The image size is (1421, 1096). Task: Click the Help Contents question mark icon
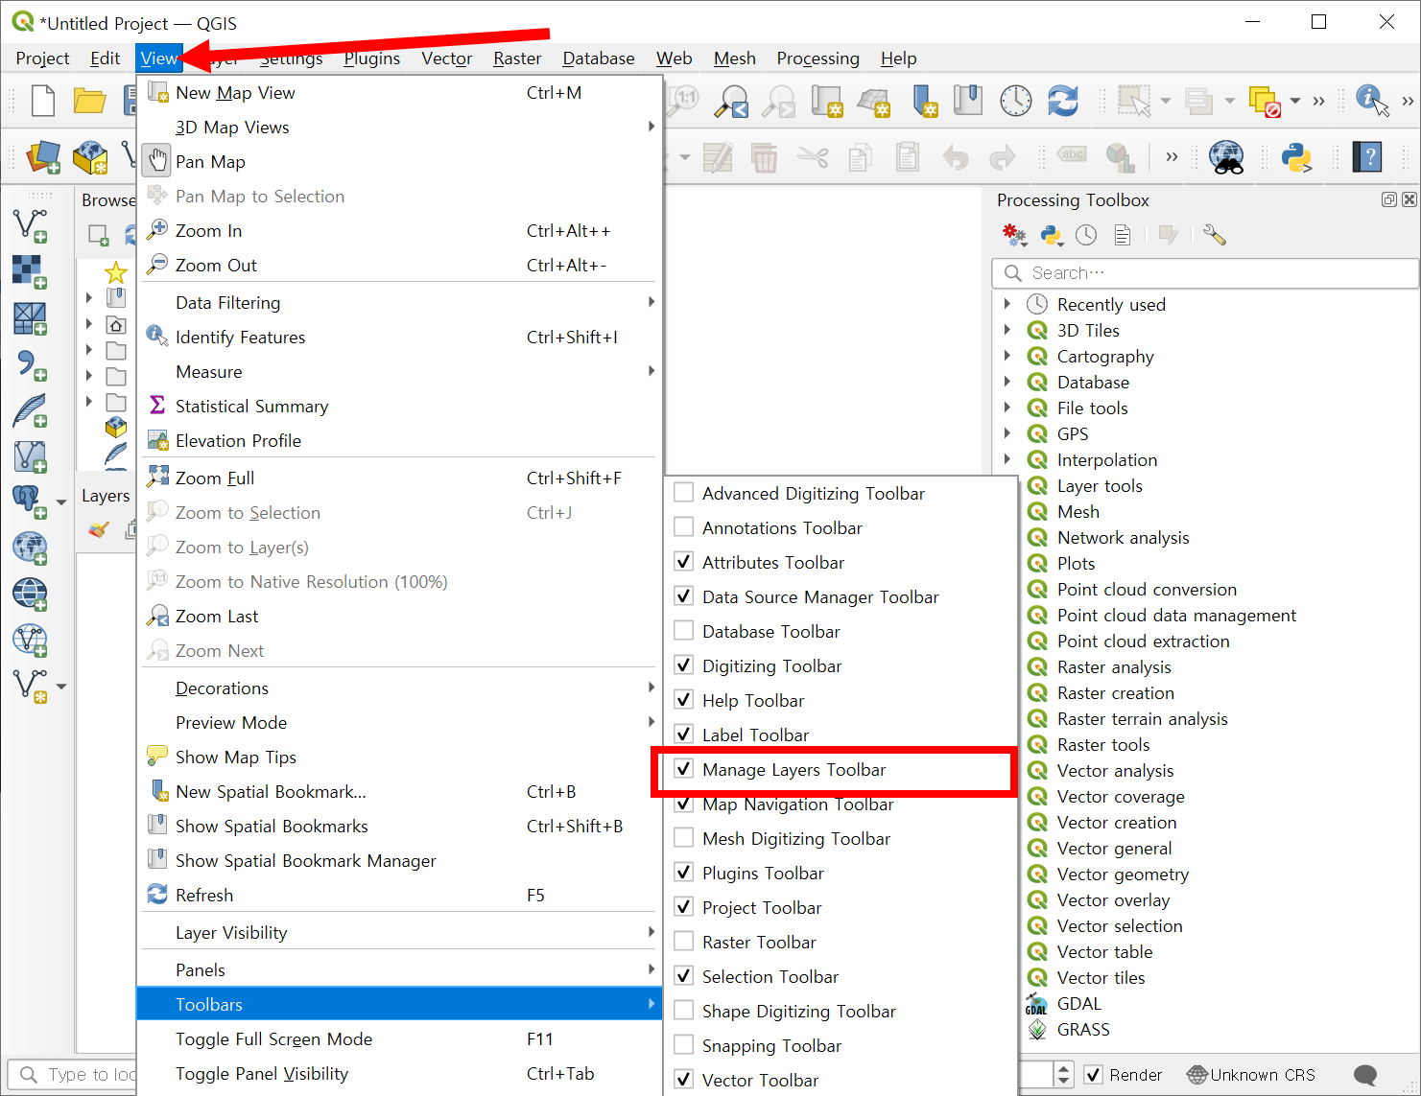[1367, 157]
